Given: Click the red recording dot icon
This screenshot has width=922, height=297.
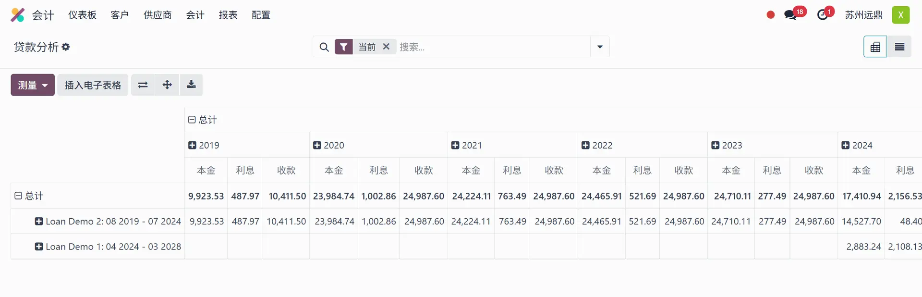Looking at the screenshot, I should pyautogui.click(x=771, y=15).
